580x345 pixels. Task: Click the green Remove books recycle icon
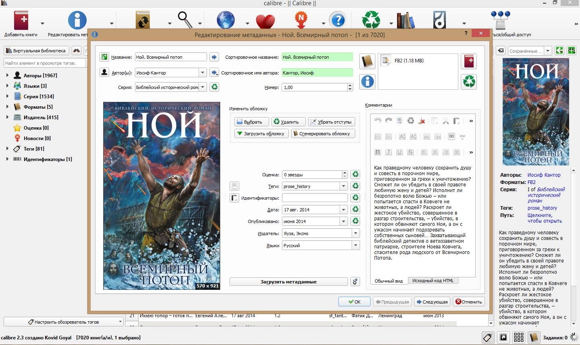click(x=371, y=20)
